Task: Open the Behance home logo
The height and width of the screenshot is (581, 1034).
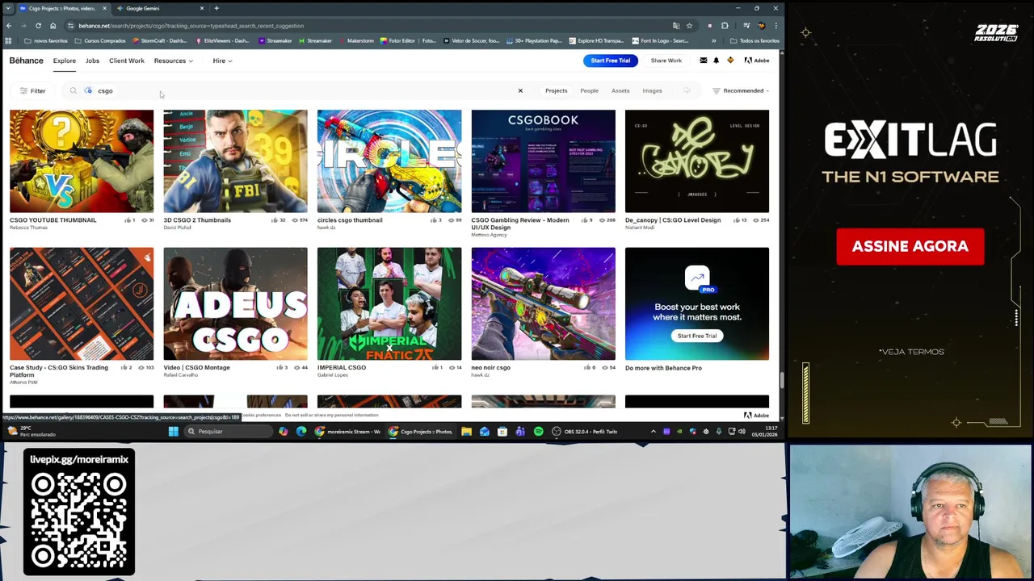Action: coord(26,61)
